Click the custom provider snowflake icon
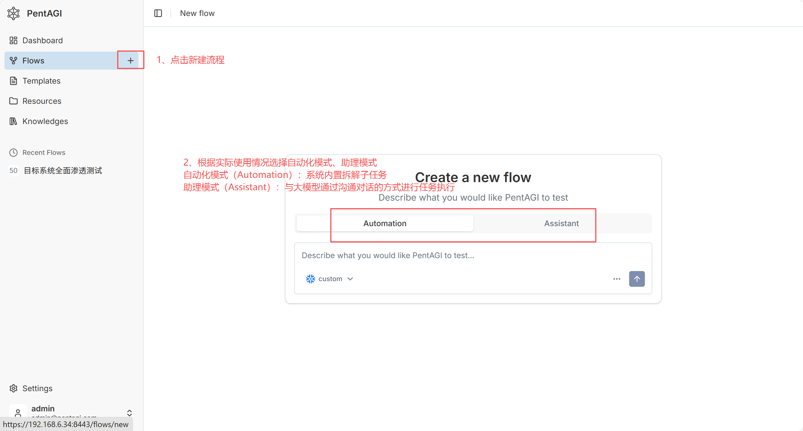The image size is (803, 431). tap(310, 279)
